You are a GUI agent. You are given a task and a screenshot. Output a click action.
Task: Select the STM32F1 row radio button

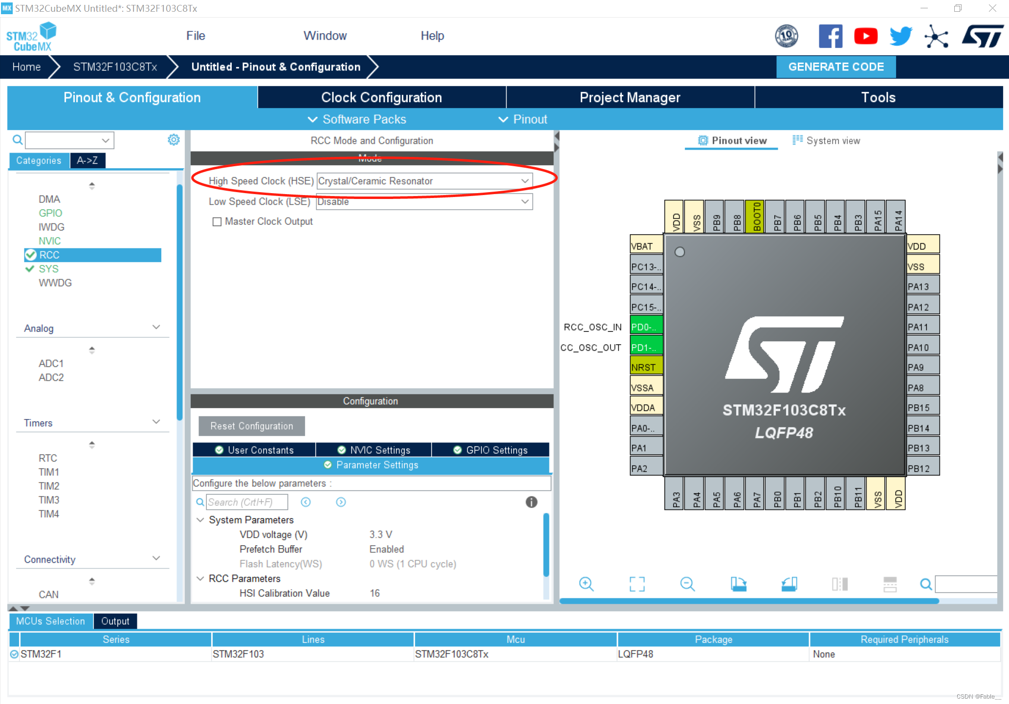point(14,654)
